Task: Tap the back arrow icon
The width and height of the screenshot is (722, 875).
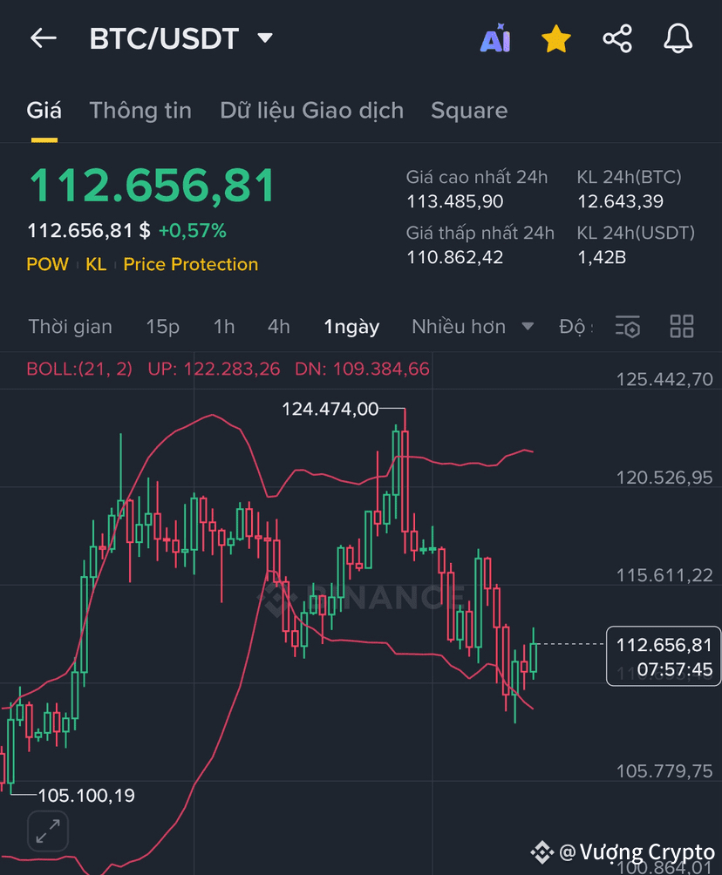Action: click(x=43, y=38)
